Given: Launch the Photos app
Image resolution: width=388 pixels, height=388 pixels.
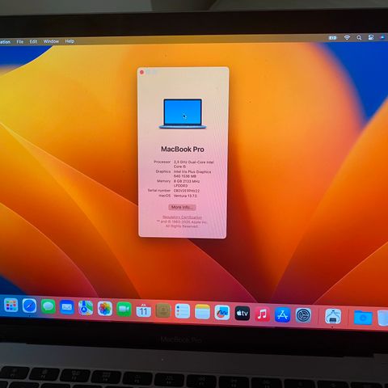Looking at the screenshot, I should [105, 309].
